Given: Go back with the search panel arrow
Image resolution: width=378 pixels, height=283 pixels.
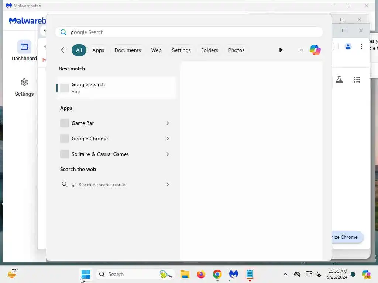Looking at the screenshot, I should [x=63, y=50].
